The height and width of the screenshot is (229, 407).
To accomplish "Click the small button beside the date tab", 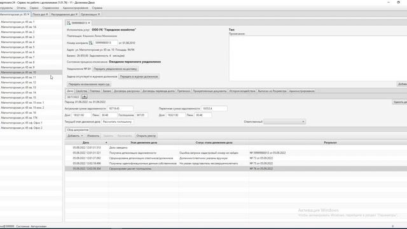I will [85, 97].
